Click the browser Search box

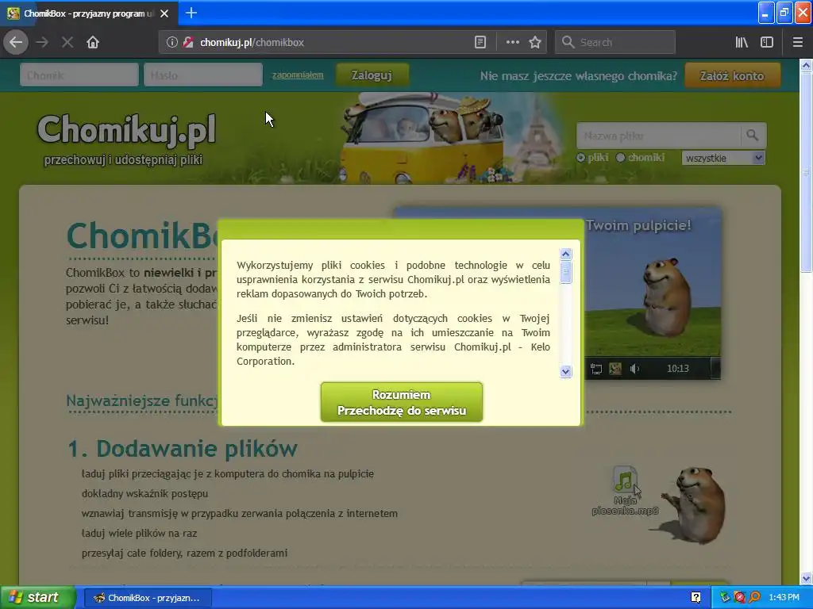pos(615,43)
